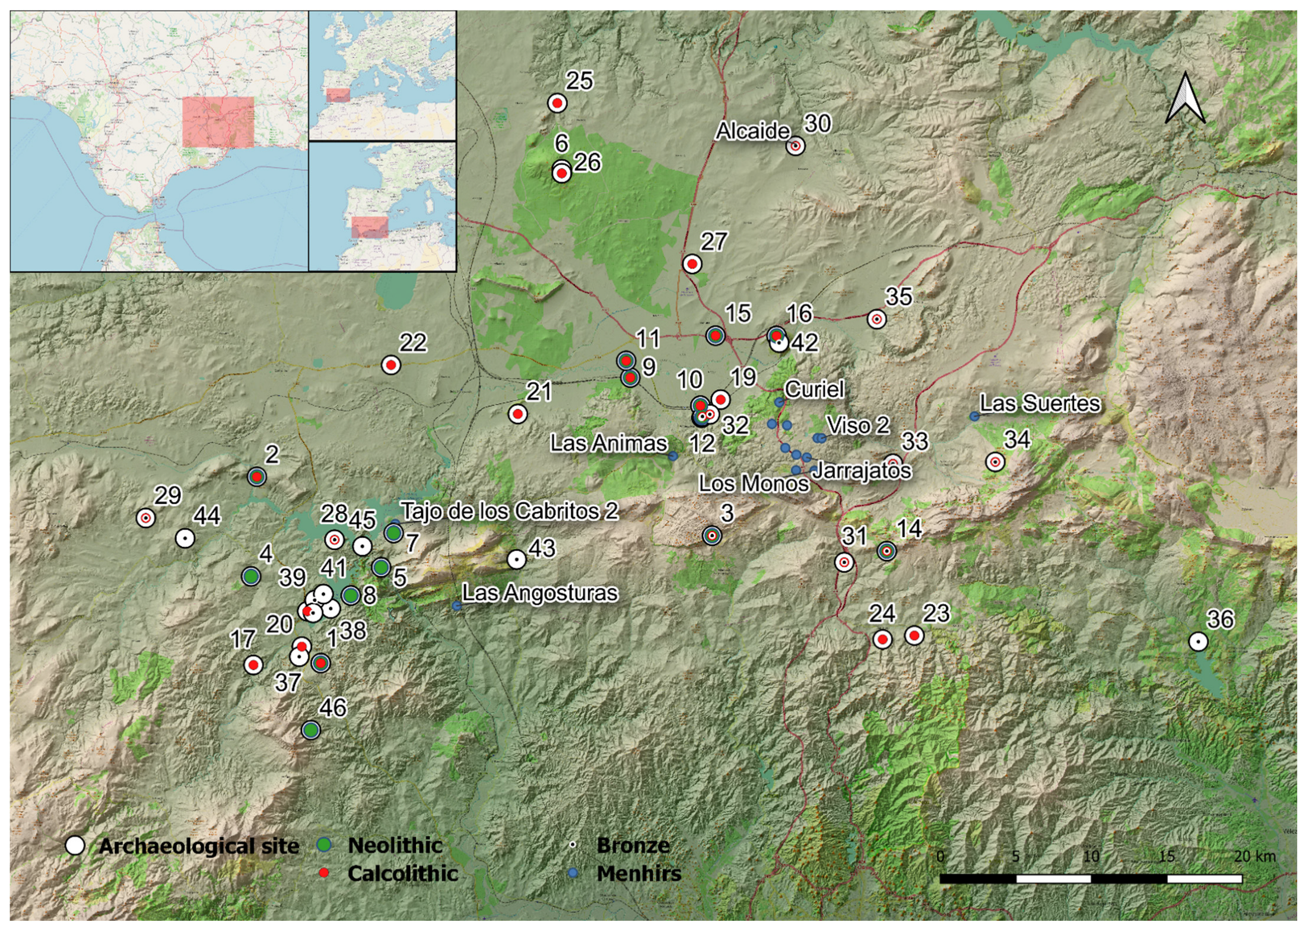Click the scale bar
The image size is (1306, 932).
pyautogui.click(x=1091, y=879)
